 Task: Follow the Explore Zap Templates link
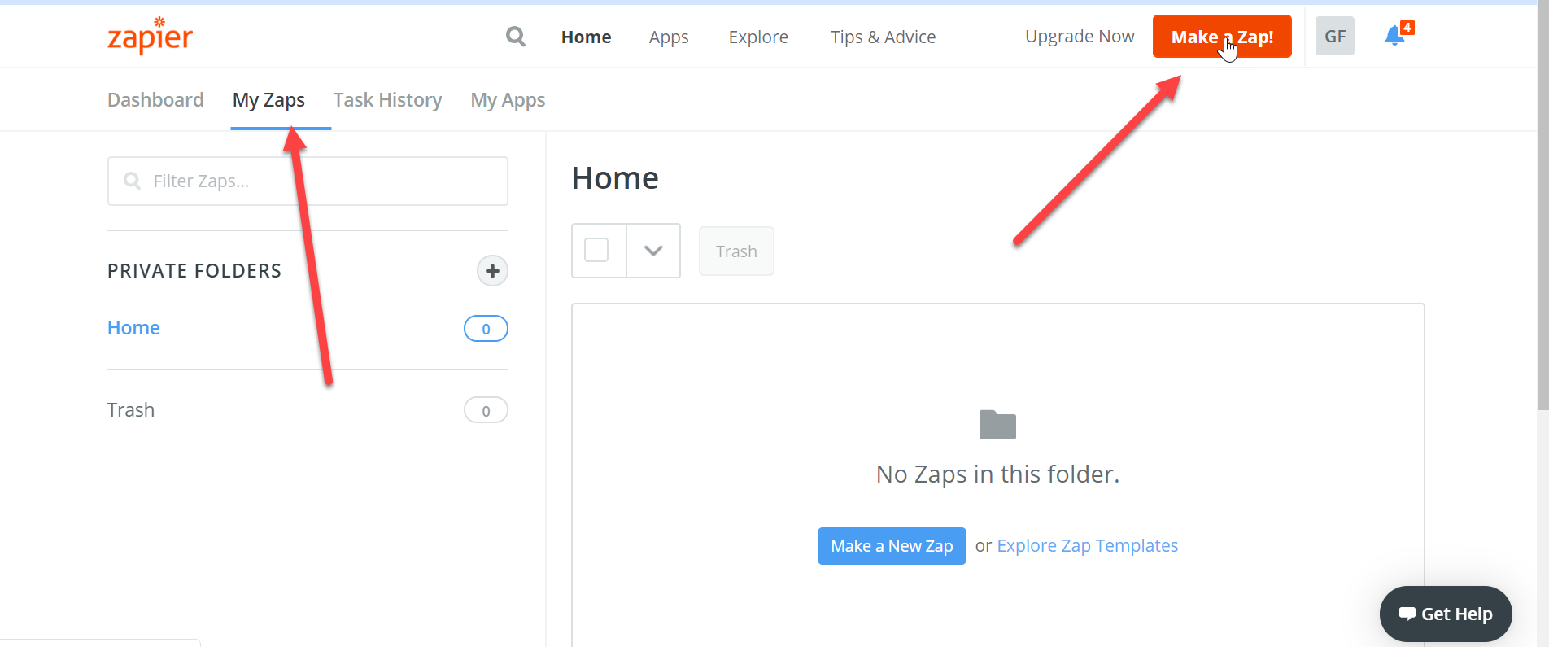[x=1087, y=546]
